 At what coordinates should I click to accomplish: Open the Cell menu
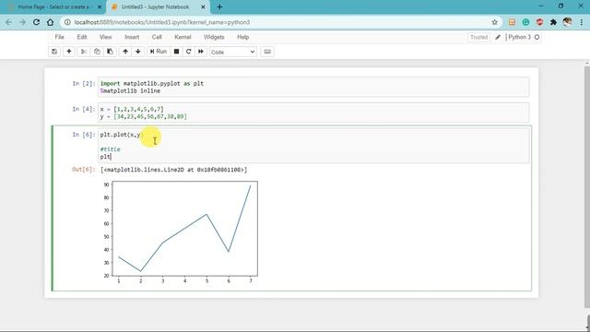point(157,37)
